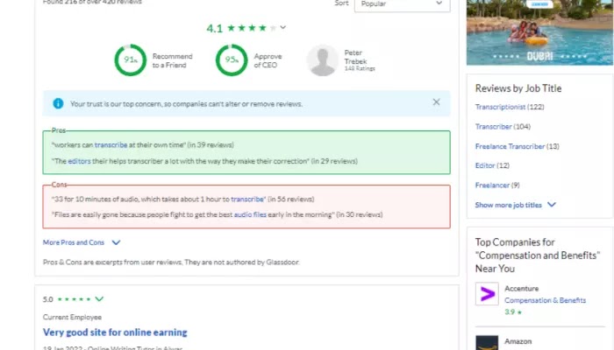Click the Cons excerpt 'in 56 reviews'
The height and width of the screenshot is (350, 614).
tap(291, 199)
